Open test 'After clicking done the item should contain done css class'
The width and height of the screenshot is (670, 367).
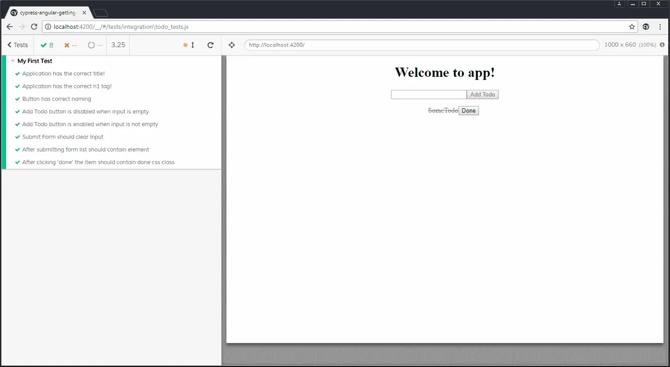click(x=98, y=162)
